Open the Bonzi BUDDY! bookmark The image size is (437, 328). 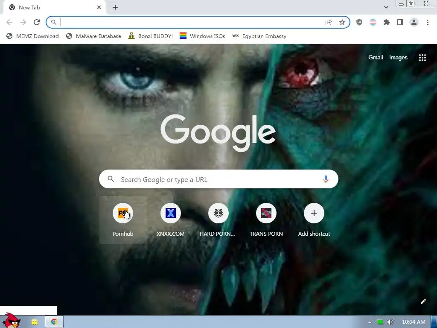tap(151, 36)
